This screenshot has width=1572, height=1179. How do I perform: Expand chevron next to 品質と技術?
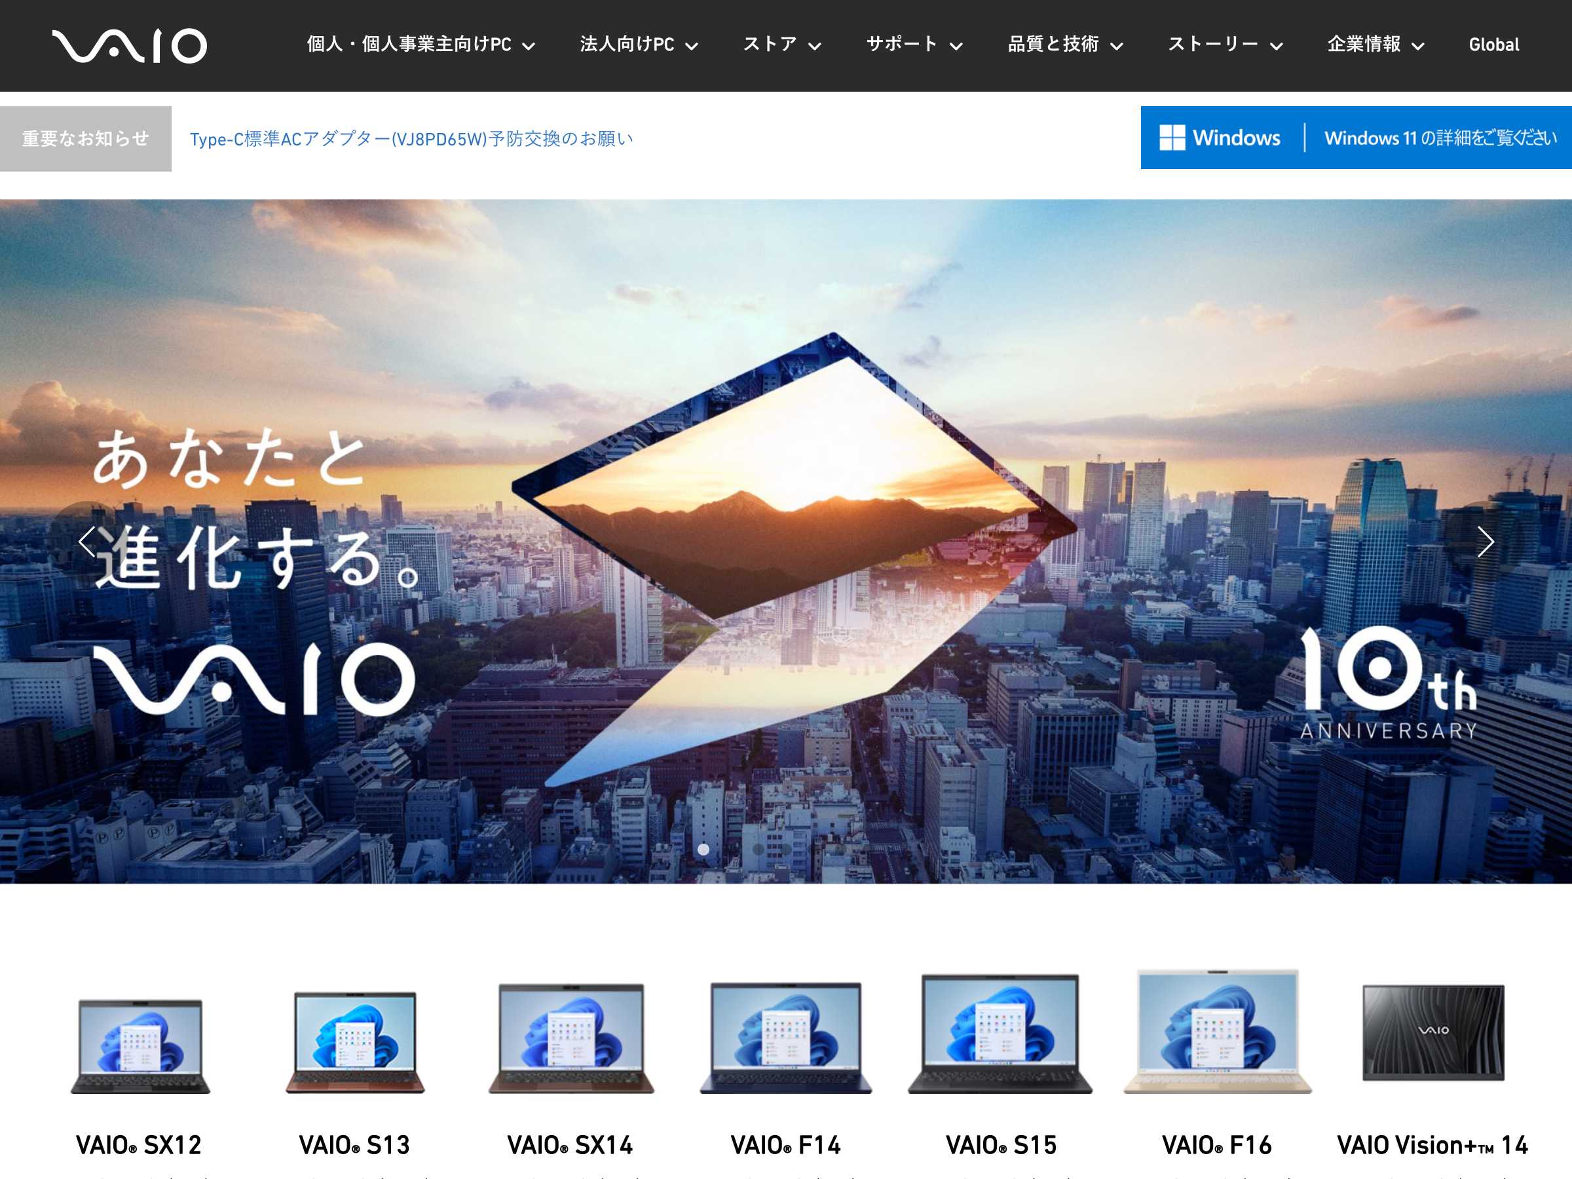click(x=1117, y=47)
